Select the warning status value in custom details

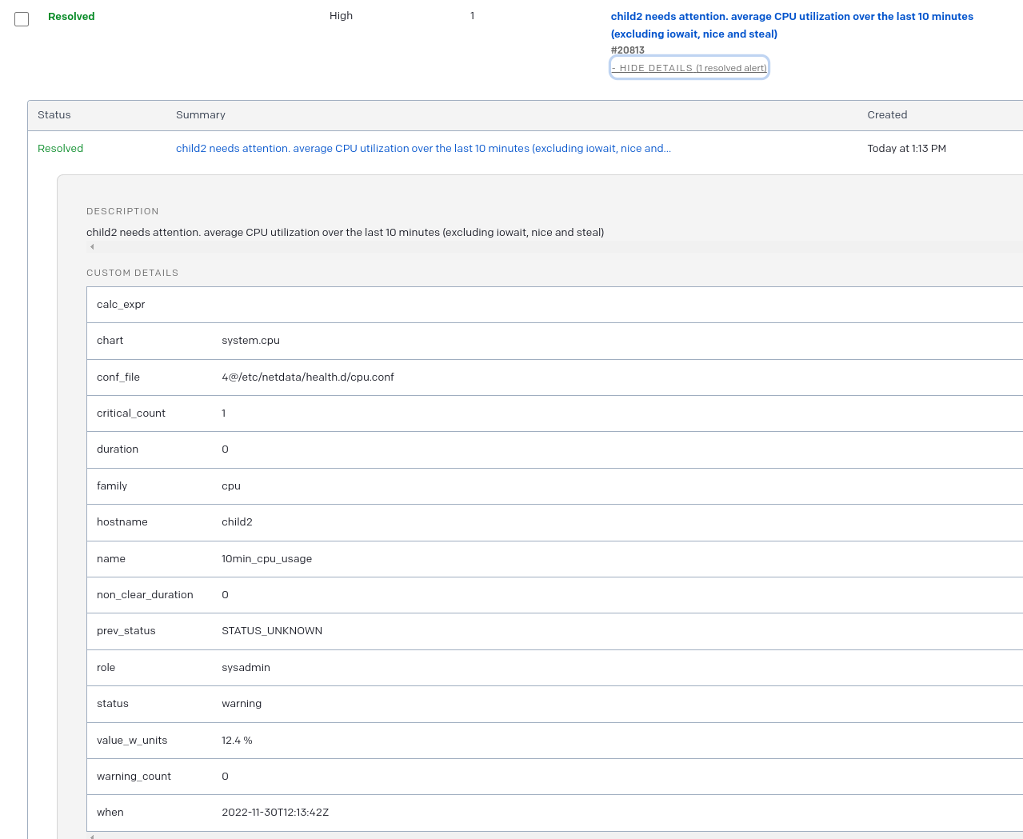(x=242, y=703)
